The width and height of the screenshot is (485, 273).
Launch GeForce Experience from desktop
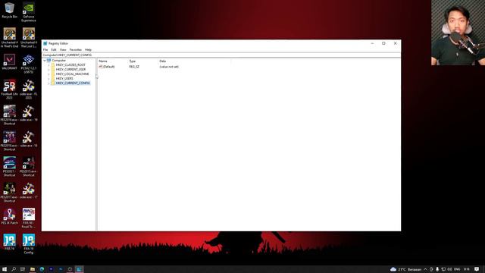(x=29, y=12)
